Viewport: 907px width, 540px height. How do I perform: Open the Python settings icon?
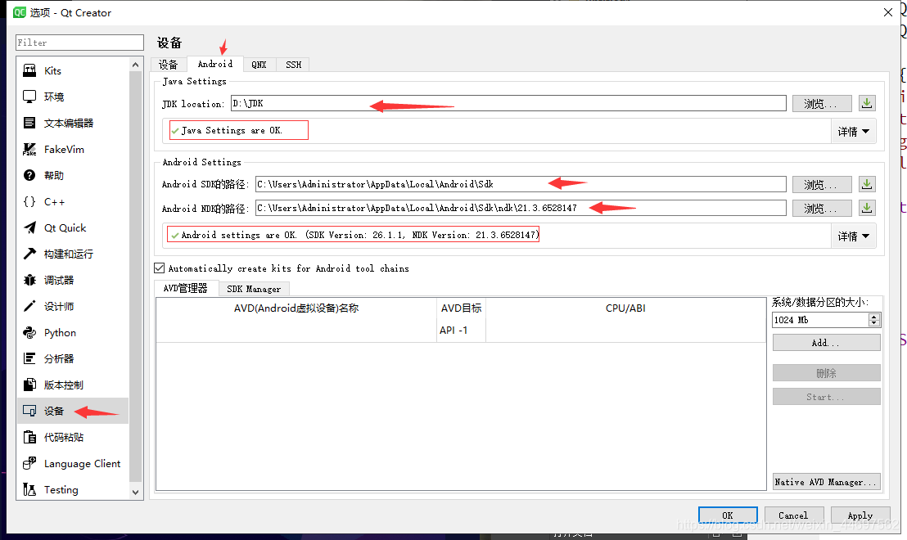point(29,332)
